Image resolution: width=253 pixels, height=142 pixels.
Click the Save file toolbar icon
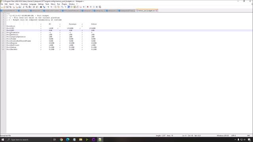click(x=8, y=7)
